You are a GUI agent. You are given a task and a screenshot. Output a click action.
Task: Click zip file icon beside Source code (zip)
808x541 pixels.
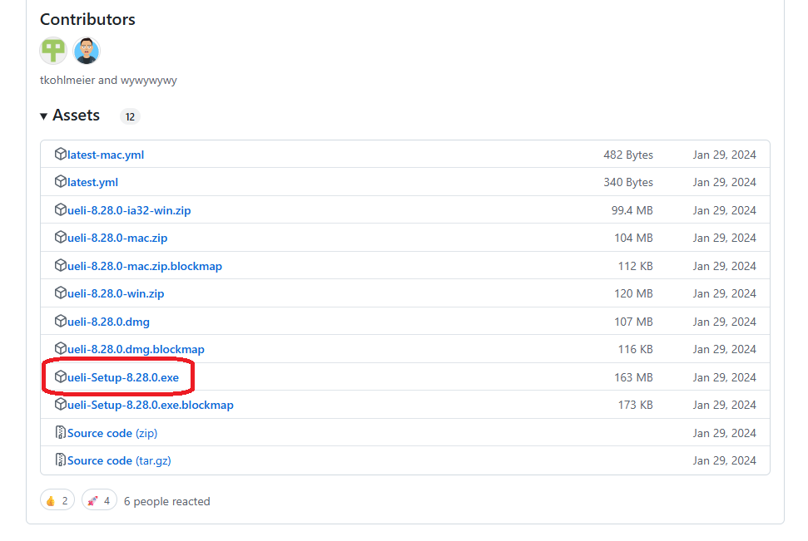click(x=61, y=433)
